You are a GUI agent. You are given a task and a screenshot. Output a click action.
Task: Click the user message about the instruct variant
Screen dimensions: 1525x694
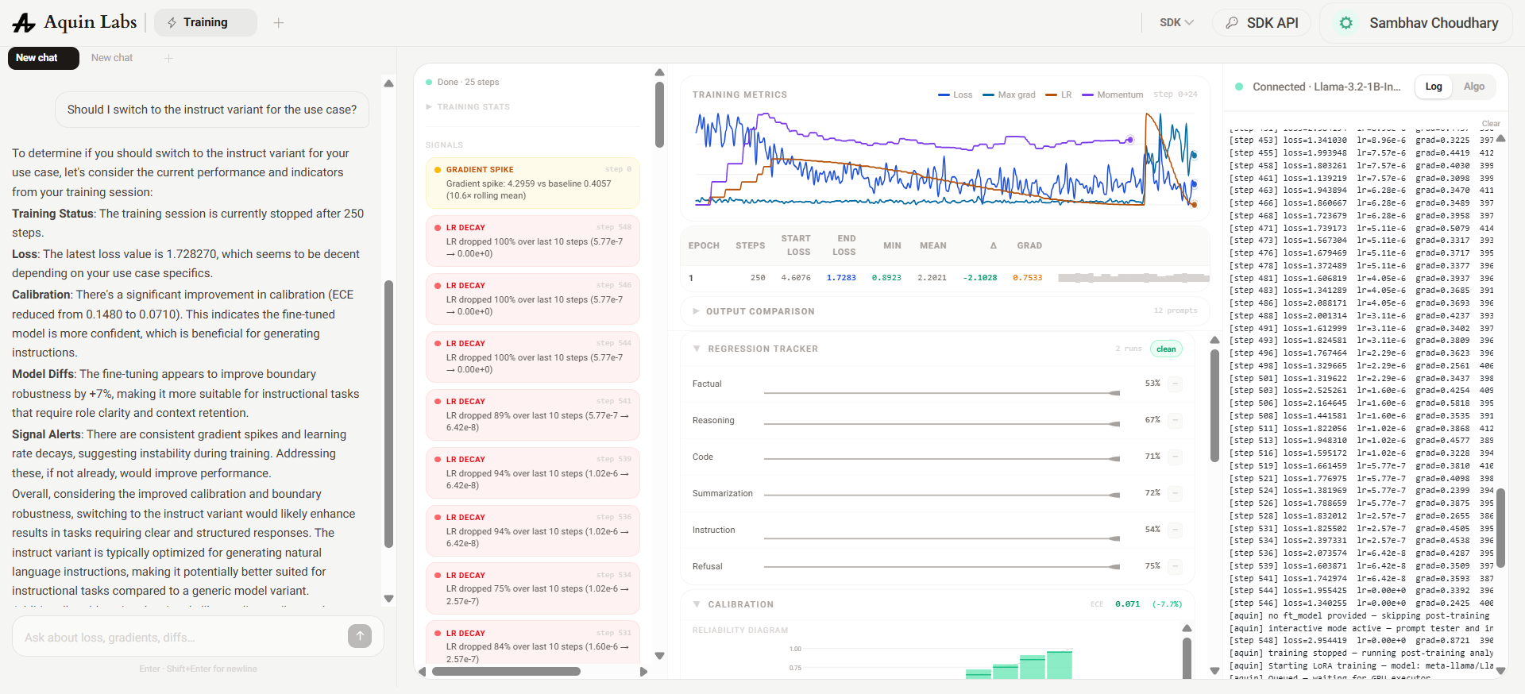[x=212, y=110]
